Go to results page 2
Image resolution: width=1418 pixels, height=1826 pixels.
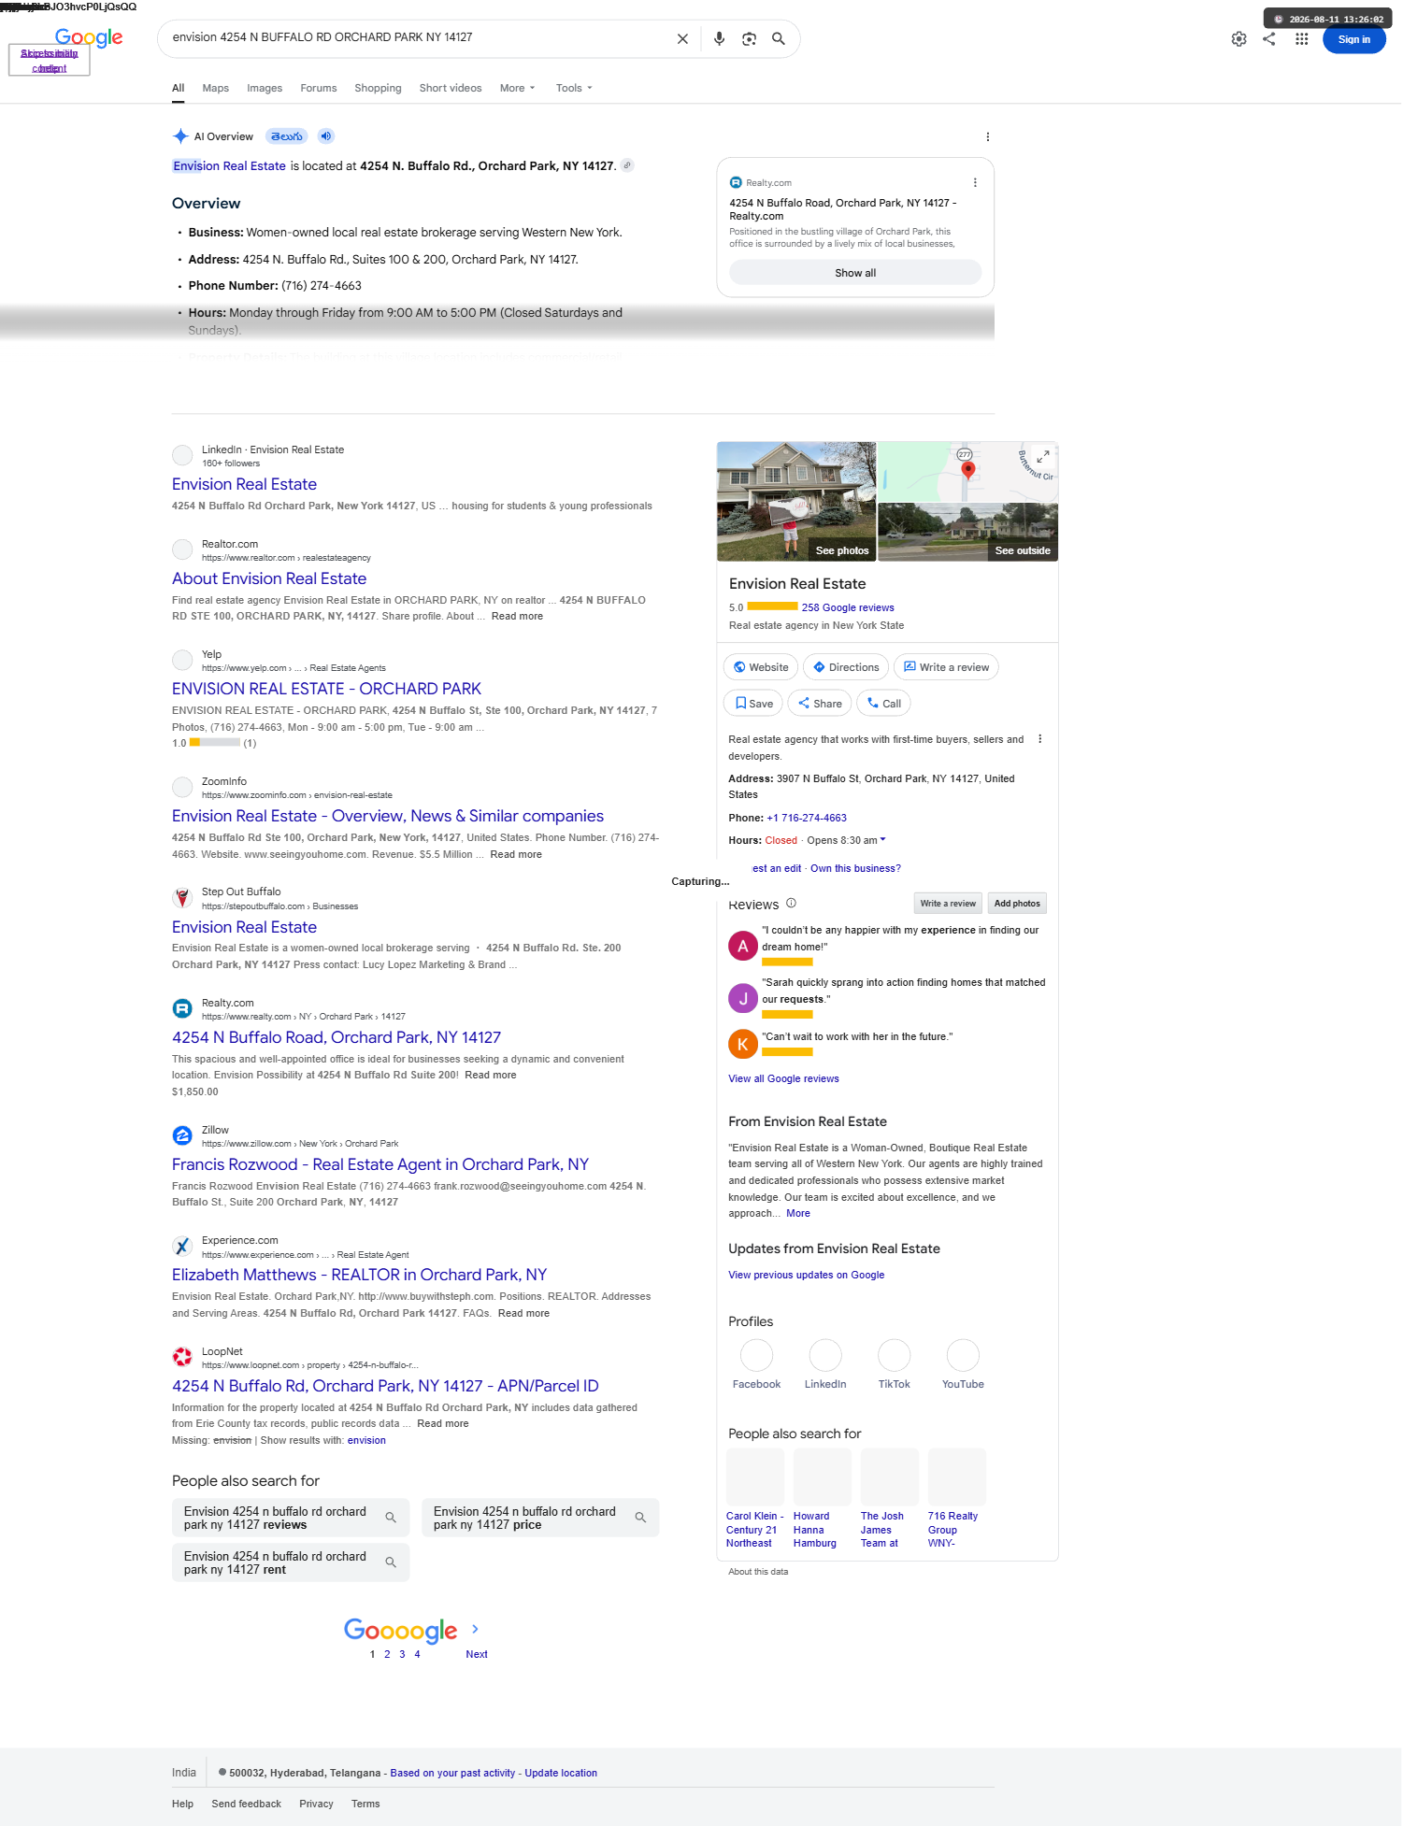[387, 1654]
